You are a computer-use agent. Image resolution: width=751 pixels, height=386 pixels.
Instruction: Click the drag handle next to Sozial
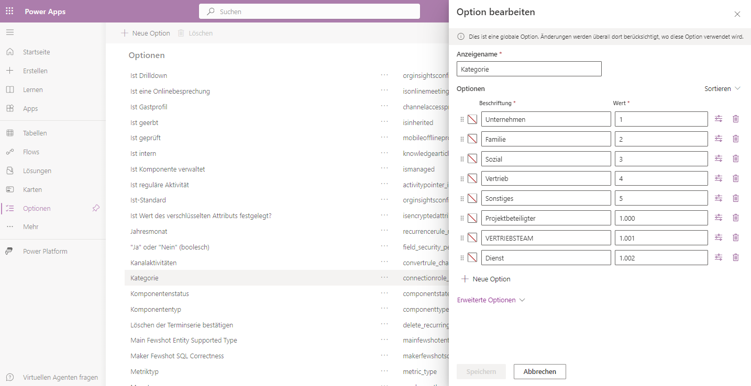pos(462,158)
